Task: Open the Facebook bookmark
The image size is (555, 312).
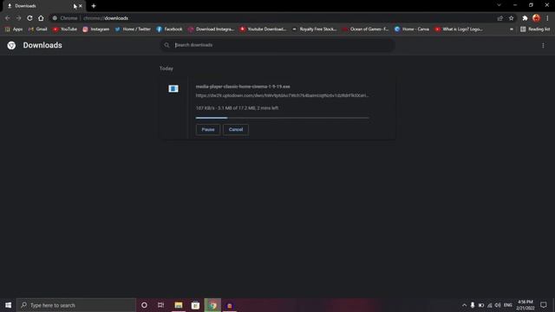Action: click(x=169, y=29)
